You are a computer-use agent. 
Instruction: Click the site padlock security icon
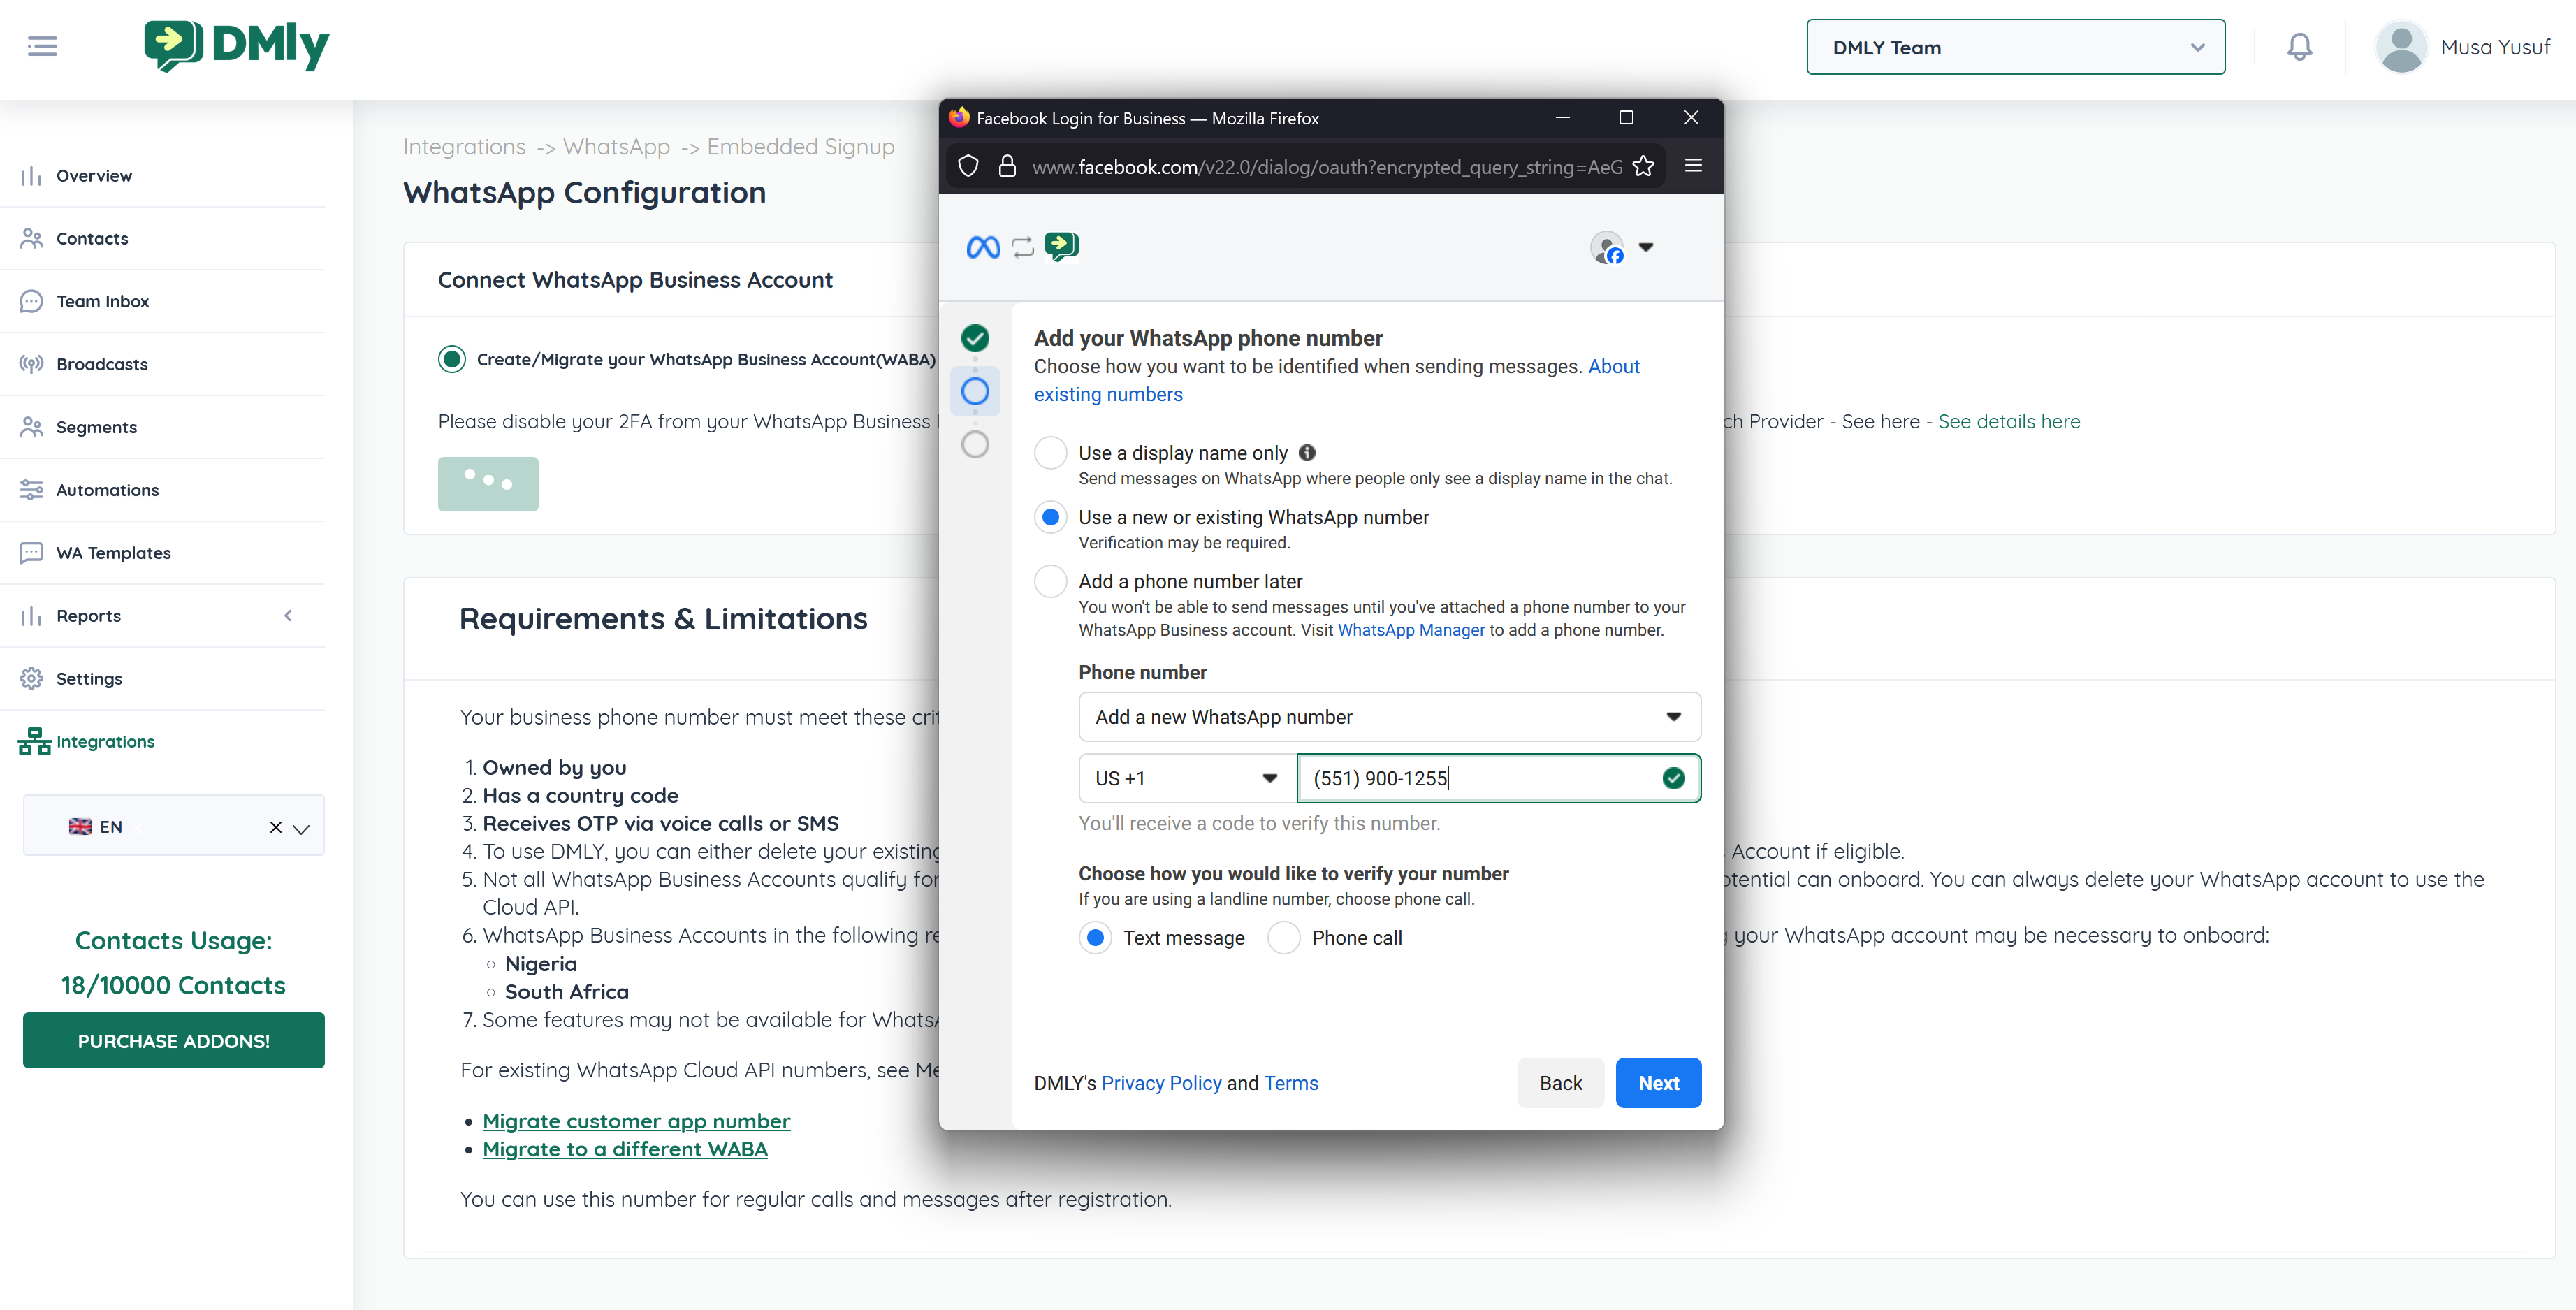(1007, 167)
